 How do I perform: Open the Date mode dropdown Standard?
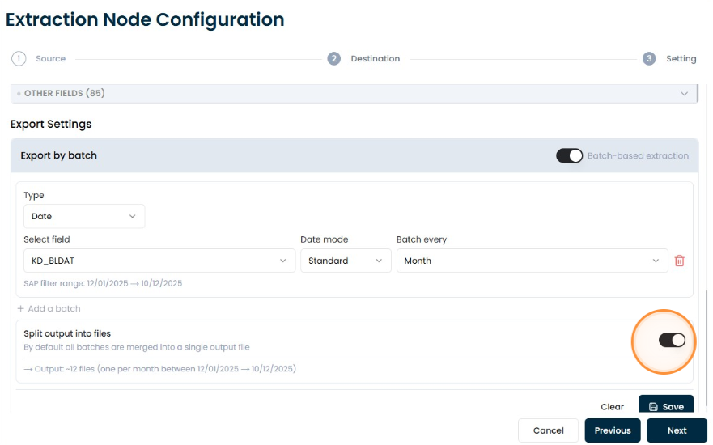click(x=346, y=261)
